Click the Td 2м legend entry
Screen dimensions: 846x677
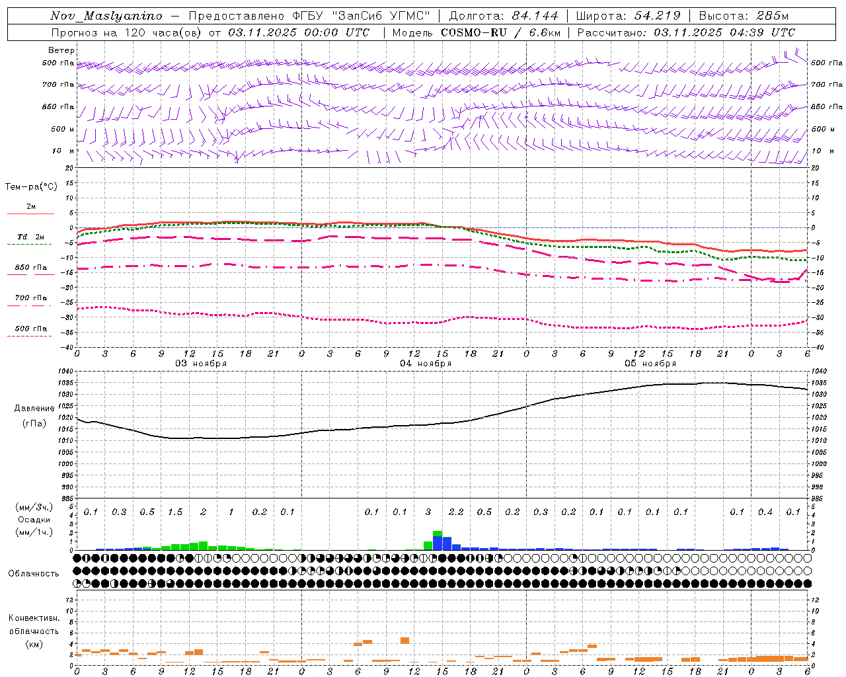click(30, 236)
